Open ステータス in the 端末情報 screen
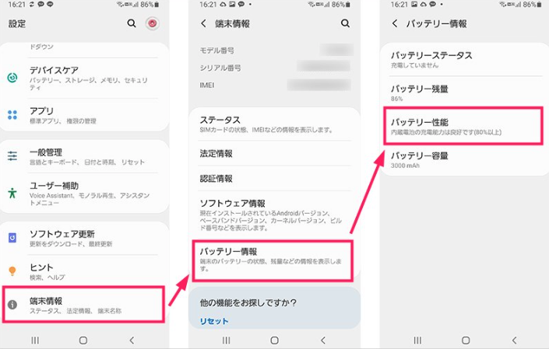The width and height of the screenshot is (549, 349). coord(274,124)
